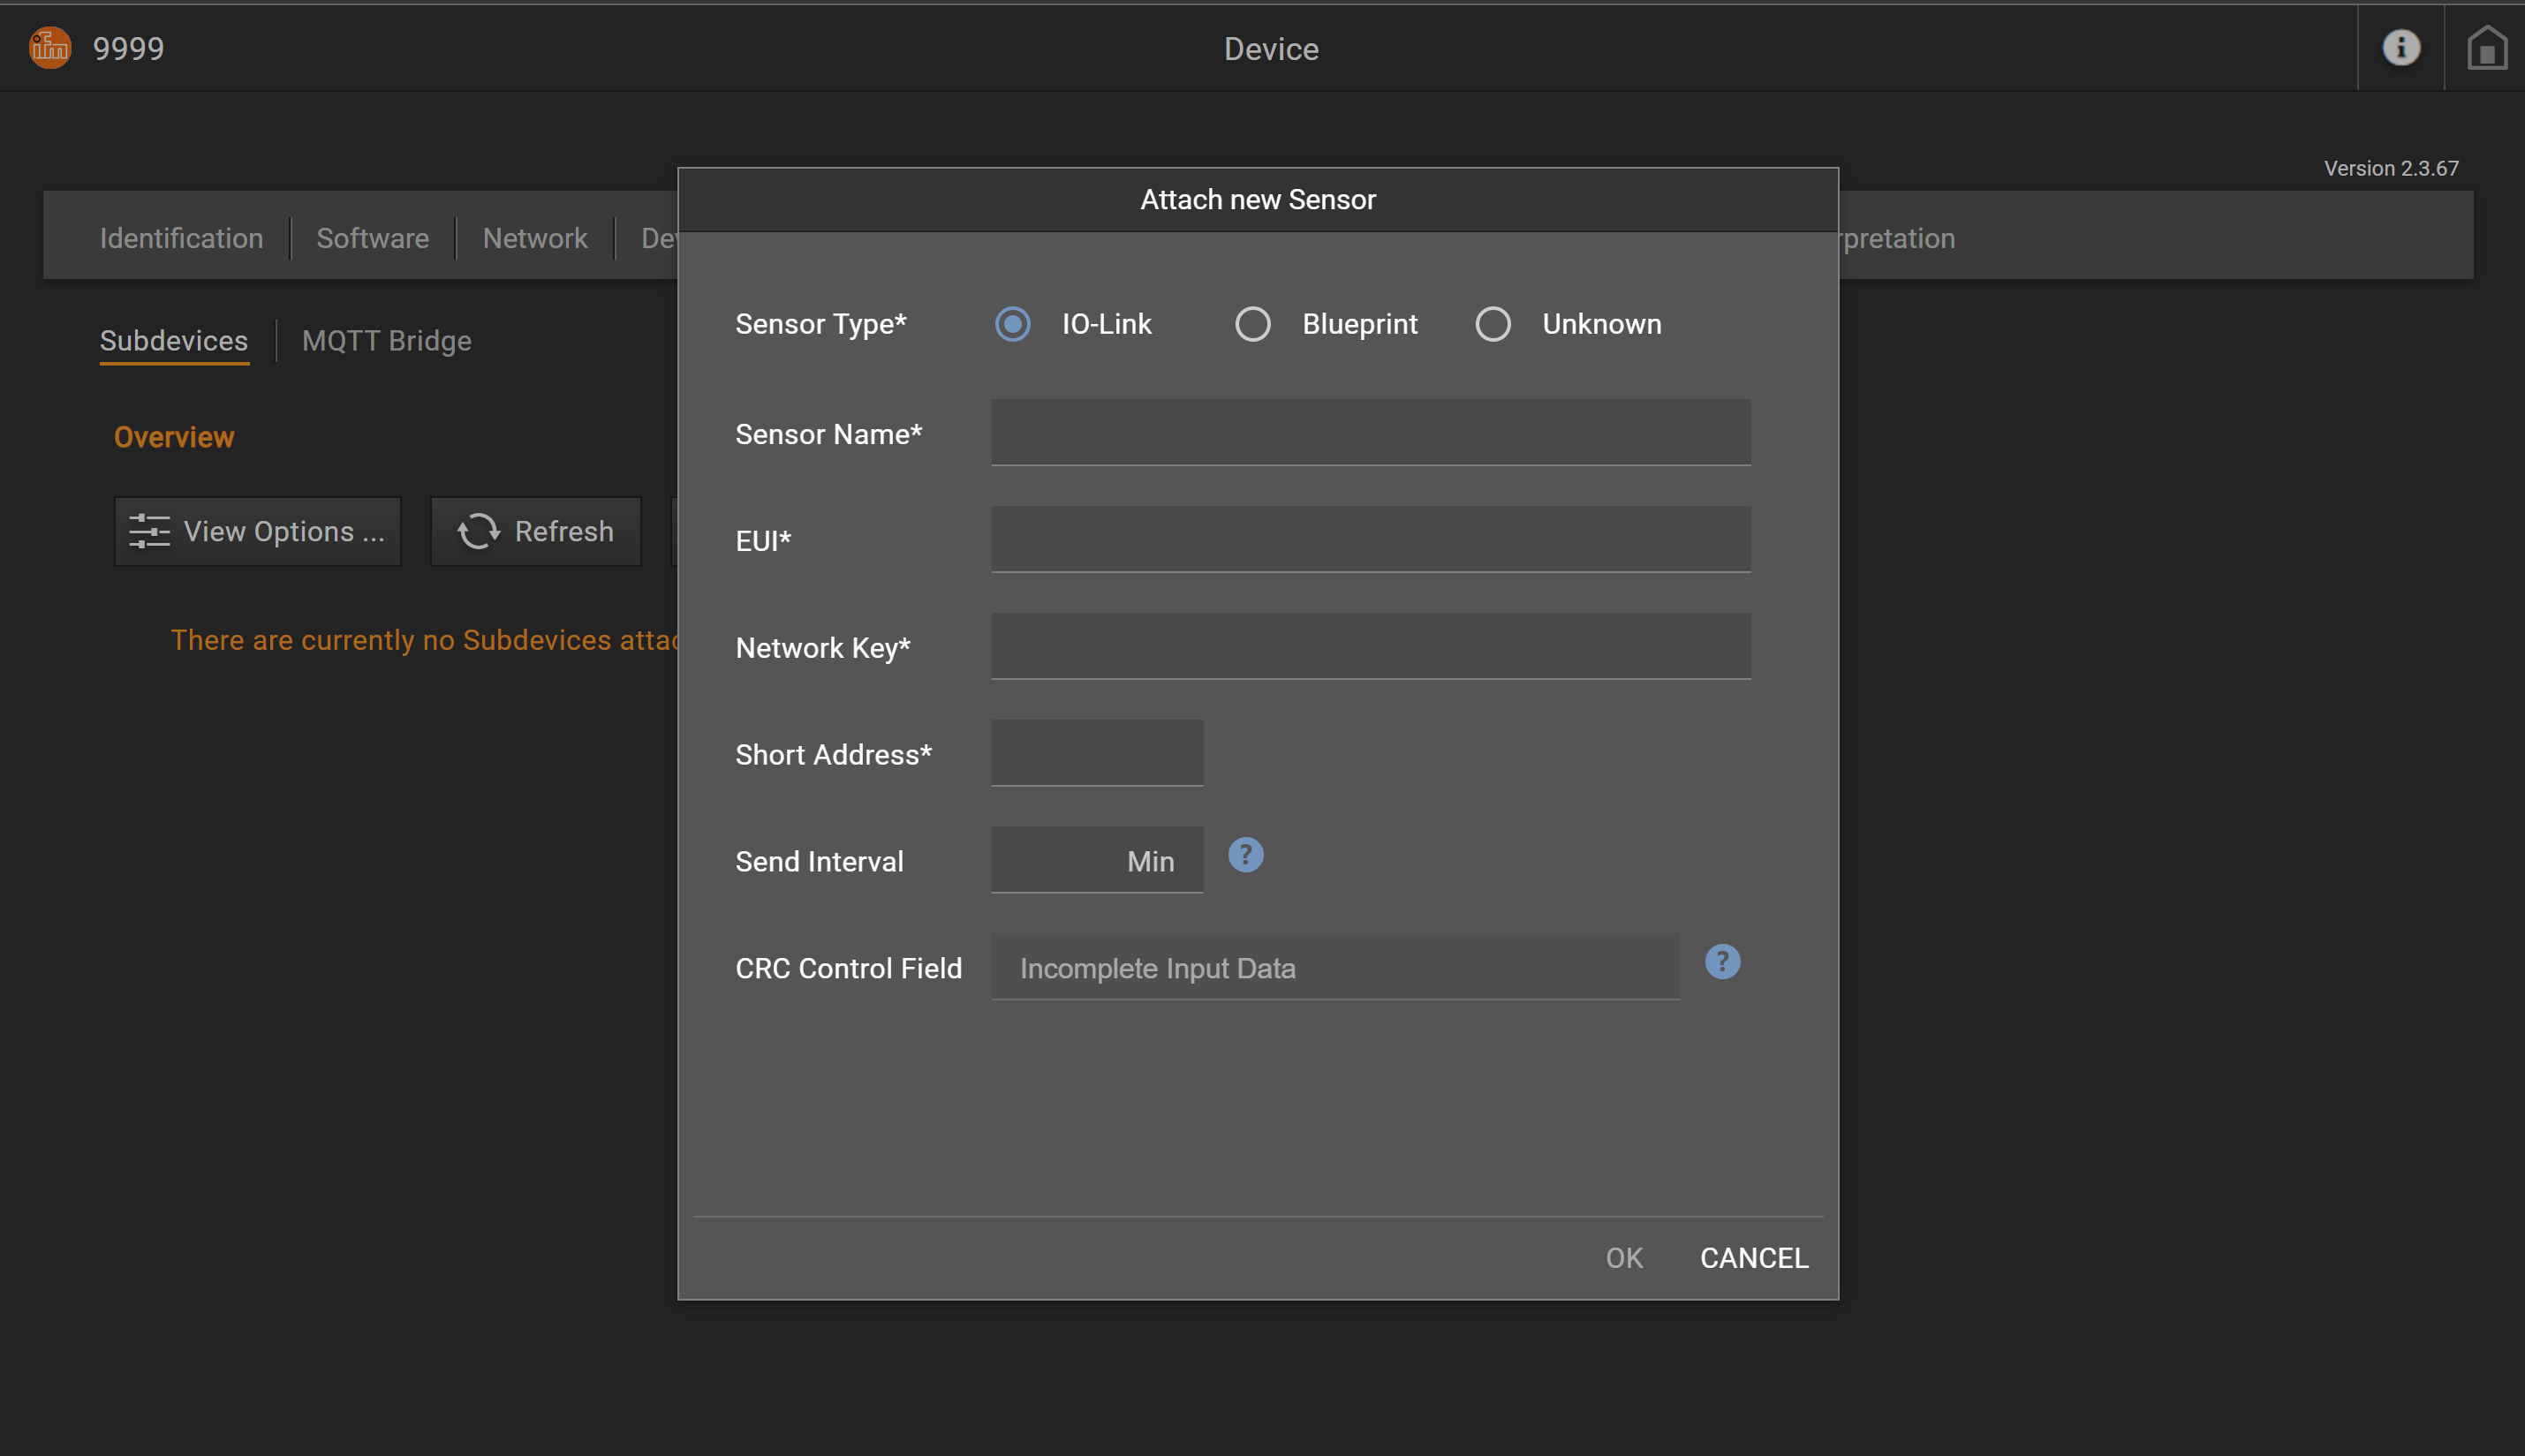This screenshot has width=2525, height=1456.
Task: Go to home via house icon
Action: [x=2486, y=47]
